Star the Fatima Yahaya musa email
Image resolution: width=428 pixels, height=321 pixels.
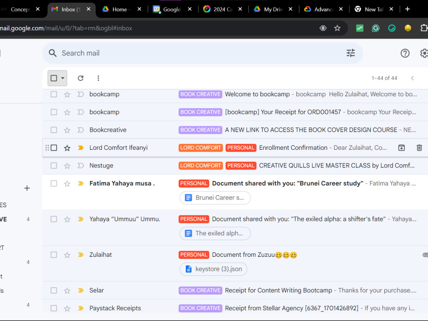[x=67, y=184]
